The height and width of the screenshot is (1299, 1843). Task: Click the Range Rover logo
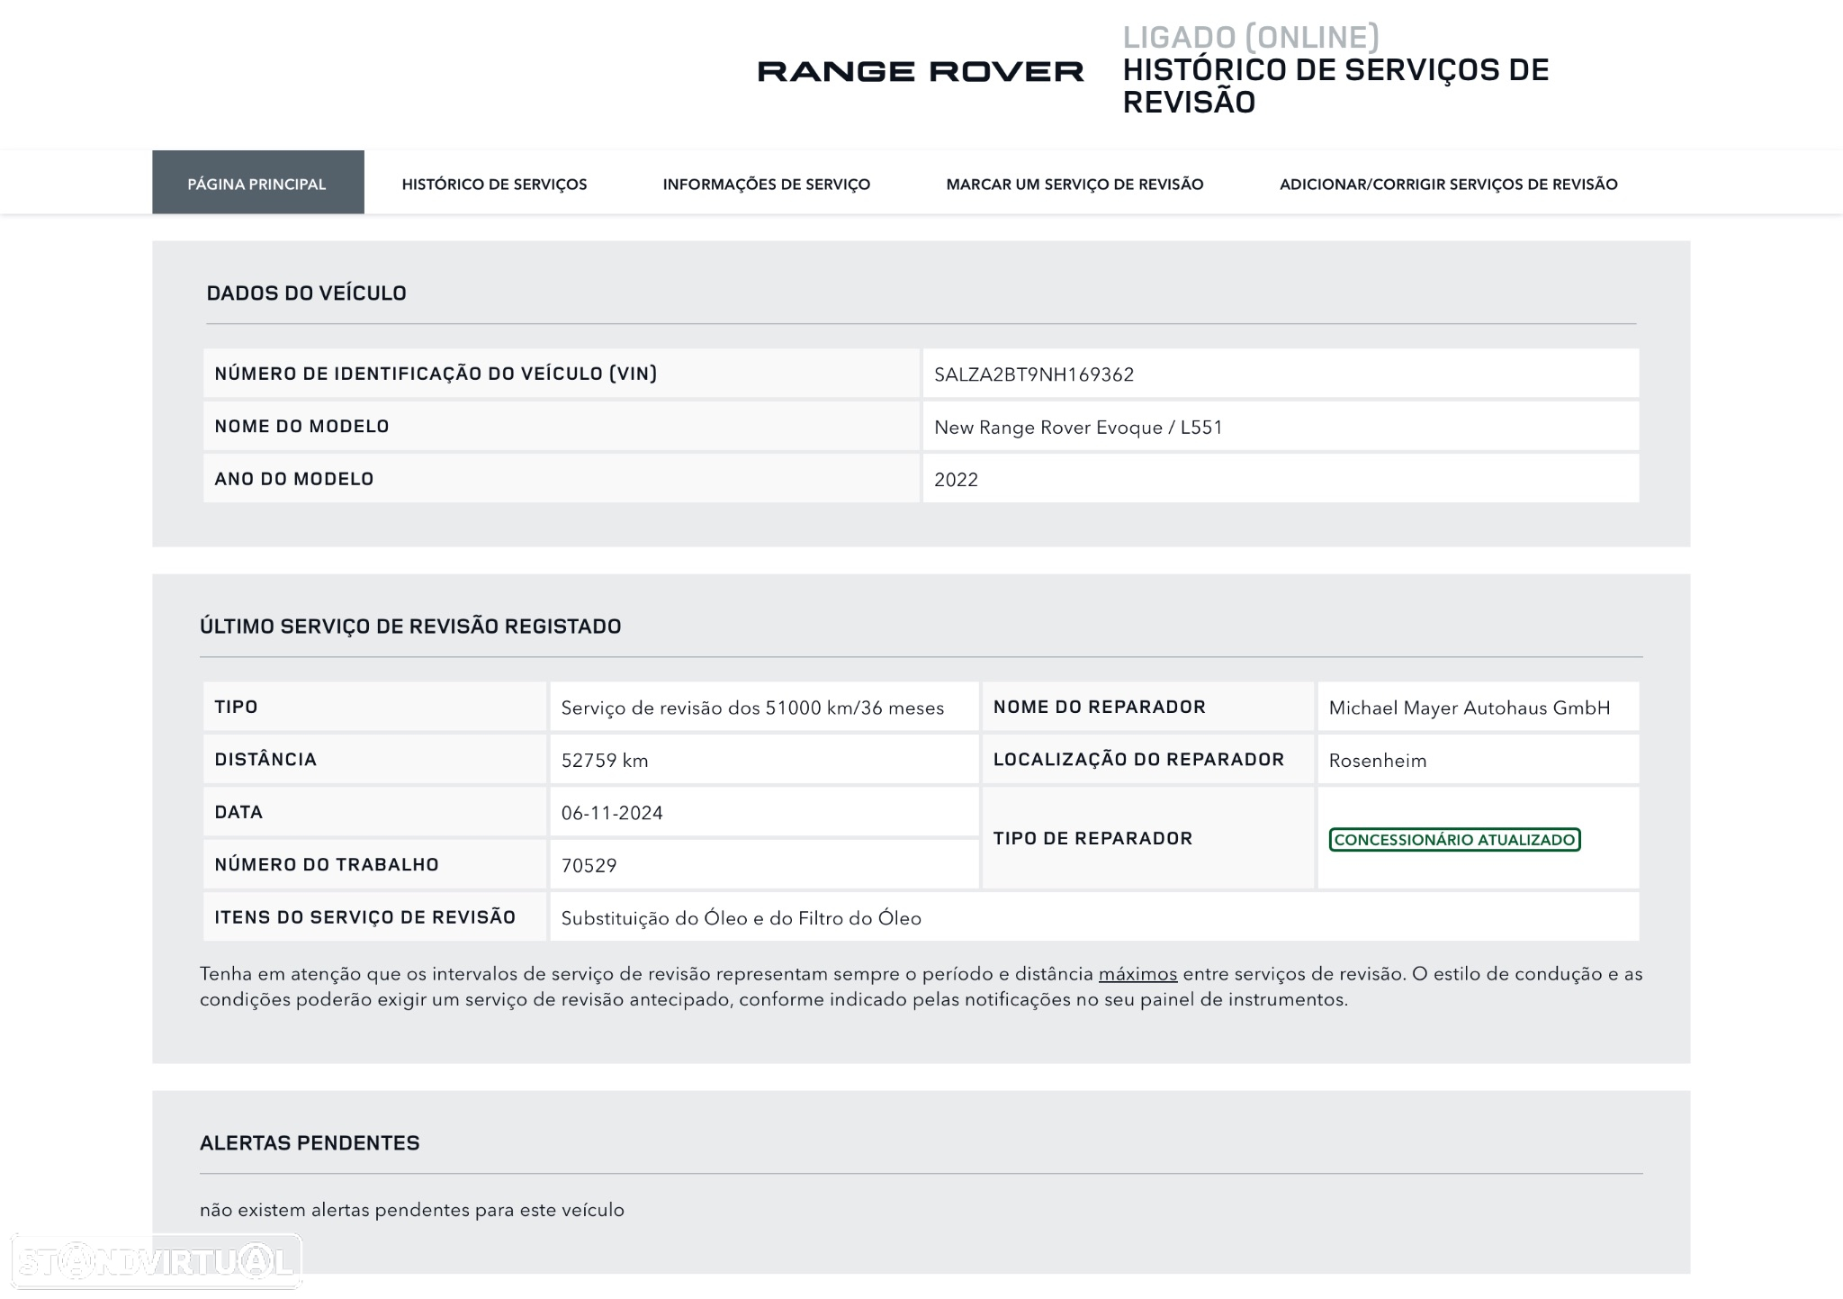pyautogui.click(x=921, y=71)
